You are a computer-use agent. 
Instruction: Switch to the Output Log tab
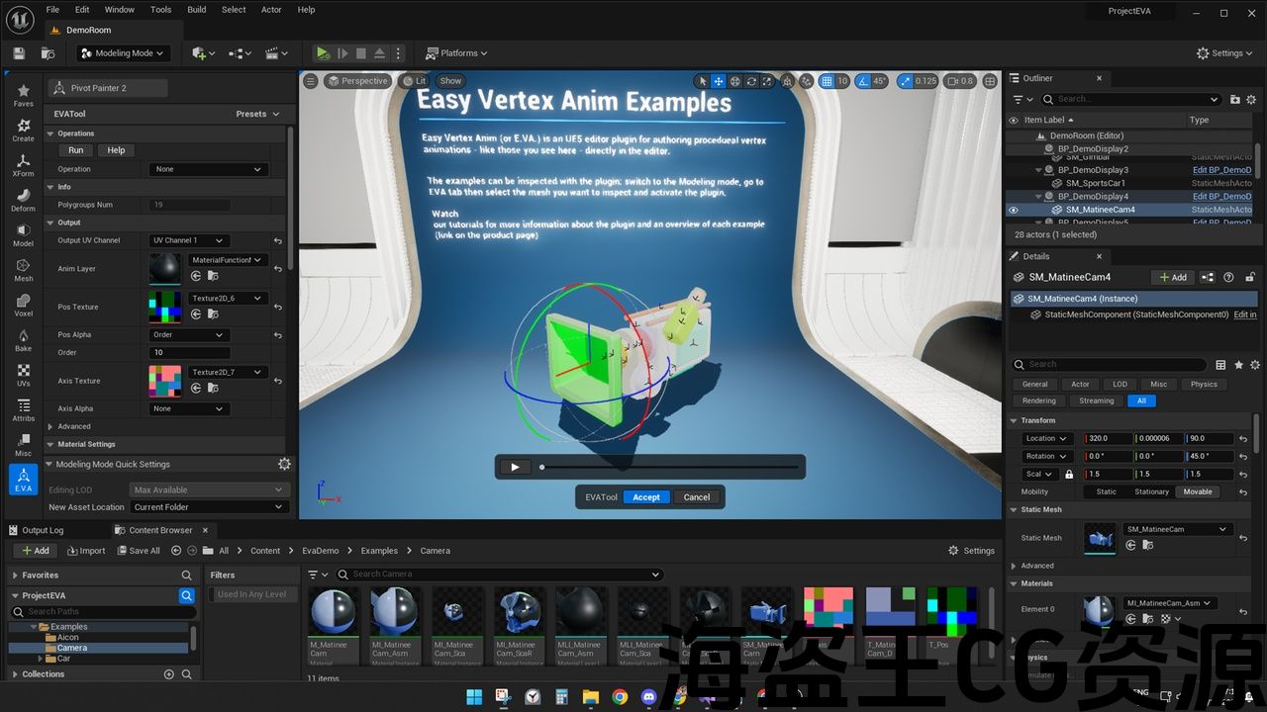point(42,530)
